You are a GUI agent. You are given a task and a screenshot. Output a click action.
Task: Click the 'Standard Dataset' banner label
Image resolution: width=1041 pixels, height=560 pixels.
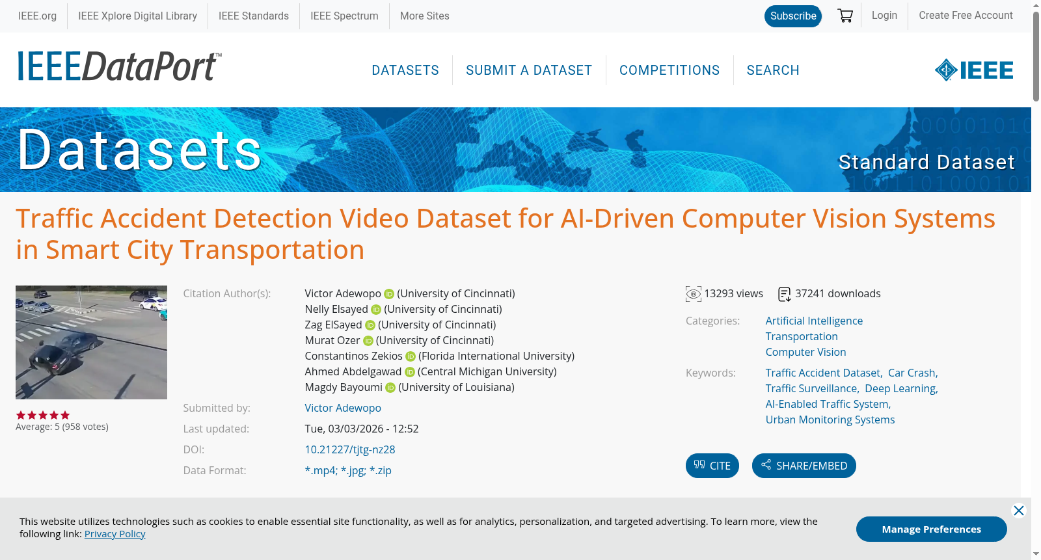(x=926, y=162)
